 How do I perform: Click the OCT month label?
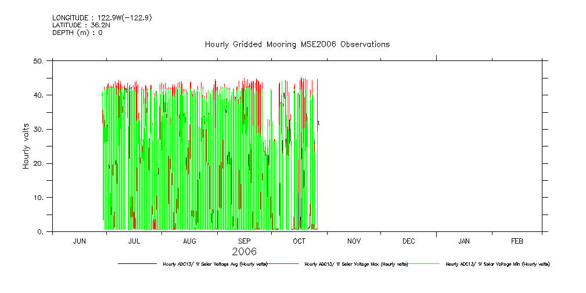(x=299, y=241)
